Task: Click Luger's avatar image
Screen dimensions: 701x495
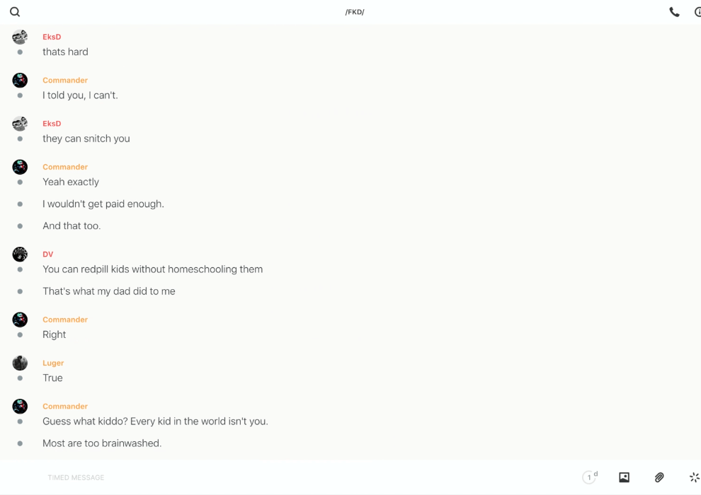Action: [x=20, y=363]
